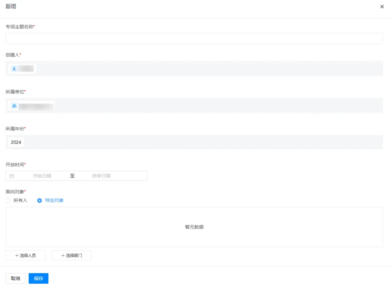Select the 所有人 radio option
Screen dimensions: 391x288
point(17,200)
